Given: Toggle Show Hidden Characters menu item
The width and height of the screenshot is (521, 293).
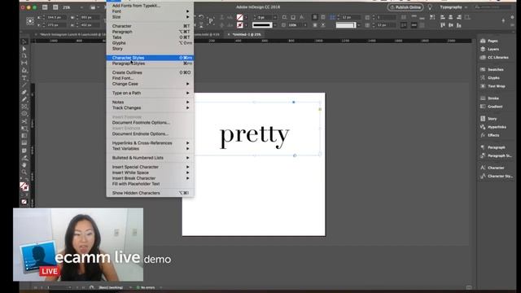Looking at the screenshot, I should tap(150, 193).
